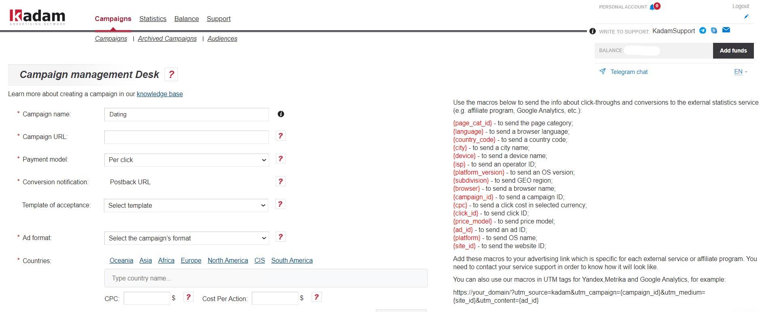Contact support via Telegram icon
This screenshot has height=312, width=764.
point(703,30)
